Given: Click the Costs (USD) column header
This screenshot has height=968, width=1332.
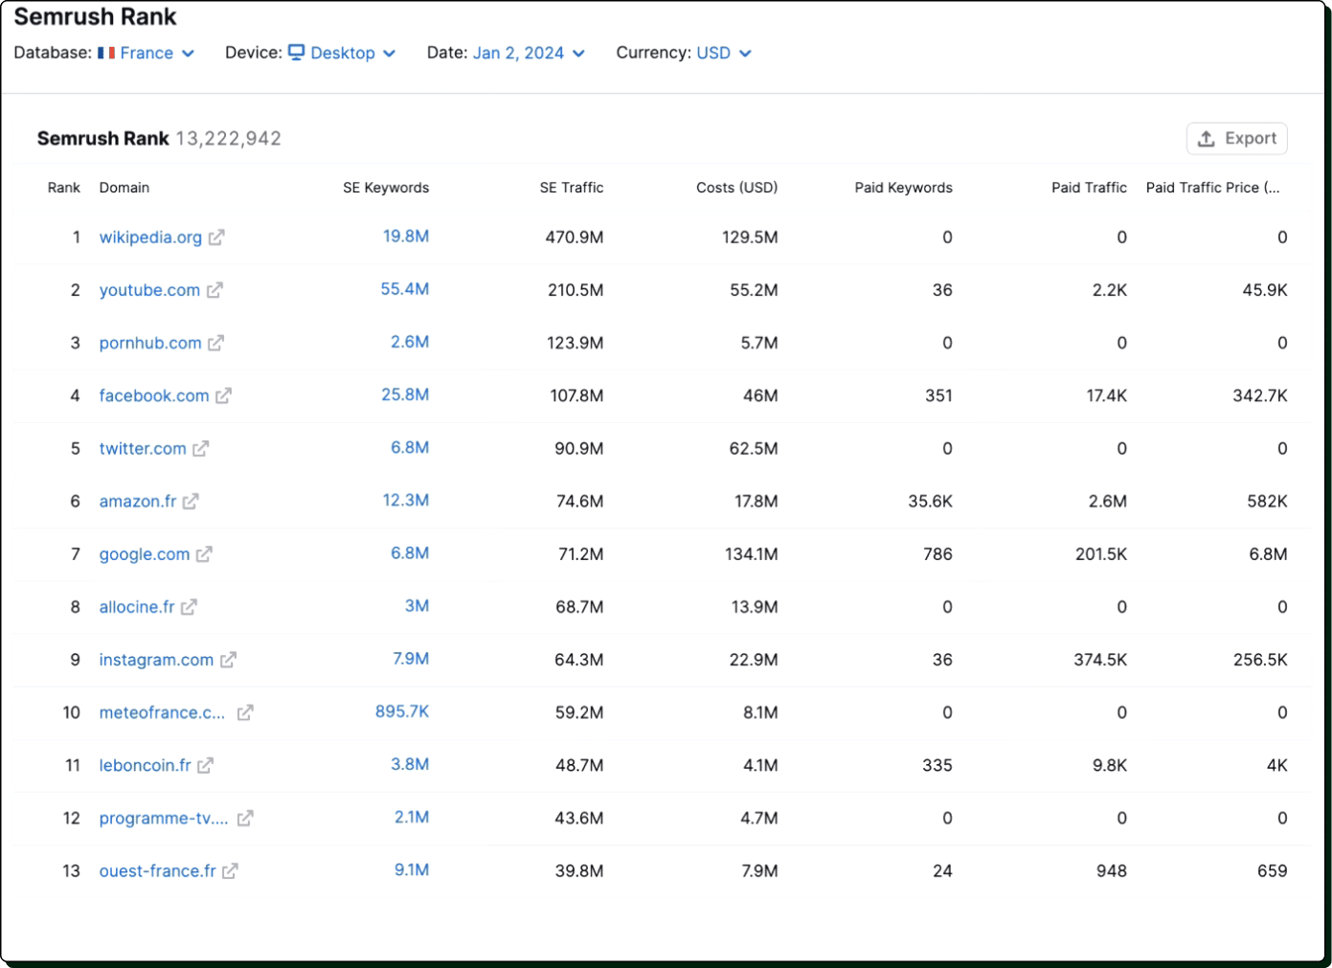Looking at the screenshot, I should pyautogui.click(x=737, y=188).
